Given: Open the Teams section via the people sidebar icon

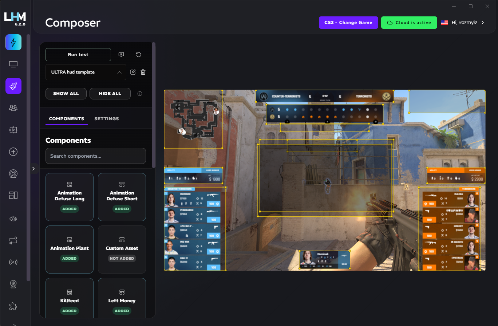Looking at the screenshot, I should [x=13, y=108].
